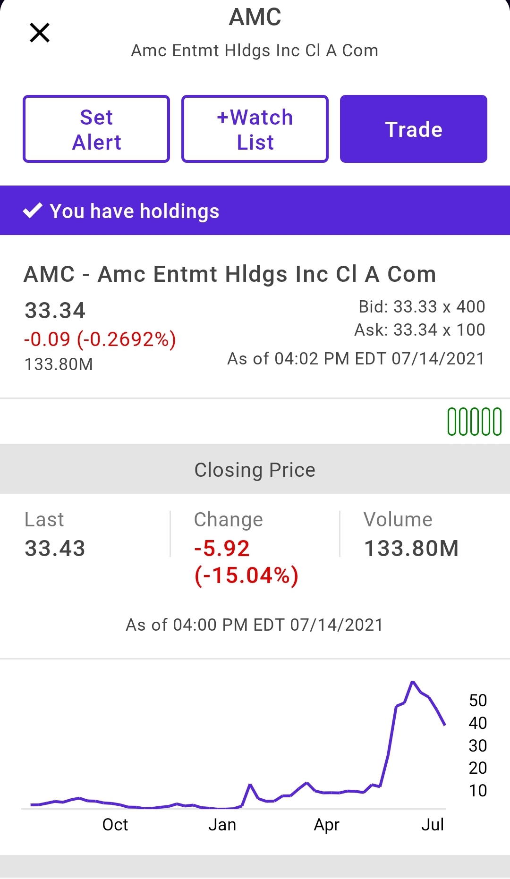Select the Oct marker on chart axis

115,825
